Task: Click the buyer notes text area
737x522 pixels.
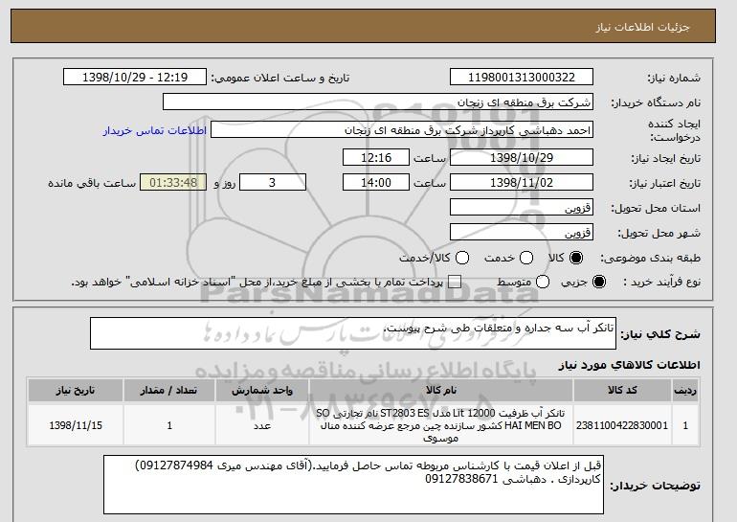Action: (353, 485)
